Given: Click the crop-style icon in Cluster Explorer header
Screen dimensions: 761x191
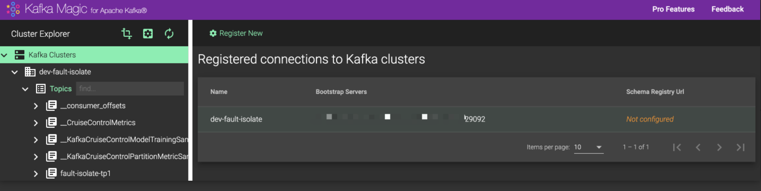Looking at the screenshot, I should 126,34.
